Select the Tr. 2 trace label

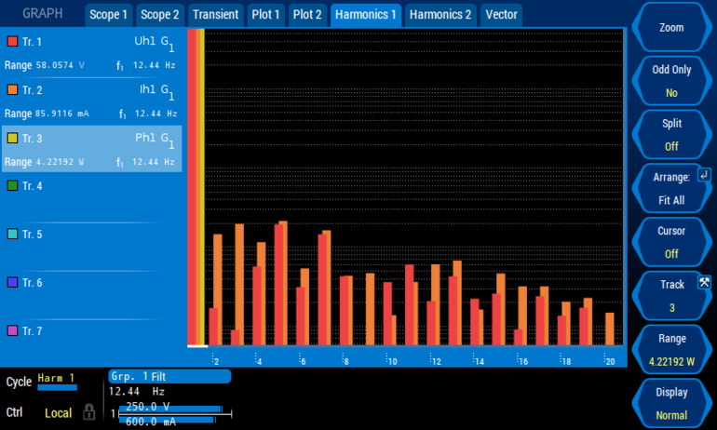click(32, 90)
